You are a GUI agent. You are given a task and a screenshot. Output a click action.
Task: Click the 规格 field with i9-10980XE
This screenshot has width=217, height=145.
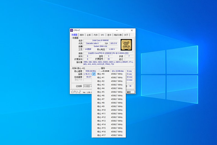[108, 53]
